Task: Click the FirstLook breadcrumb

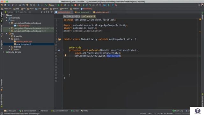Action: click(x=6, y=9)
